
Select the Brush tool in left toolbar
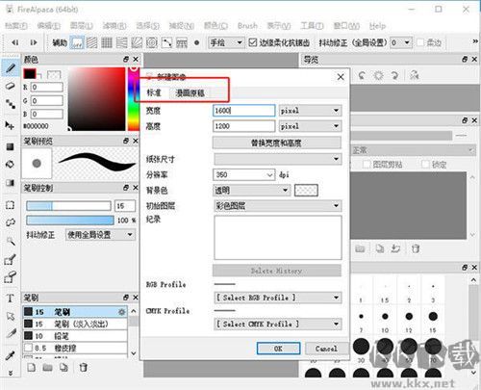click(x=11, y=67)
